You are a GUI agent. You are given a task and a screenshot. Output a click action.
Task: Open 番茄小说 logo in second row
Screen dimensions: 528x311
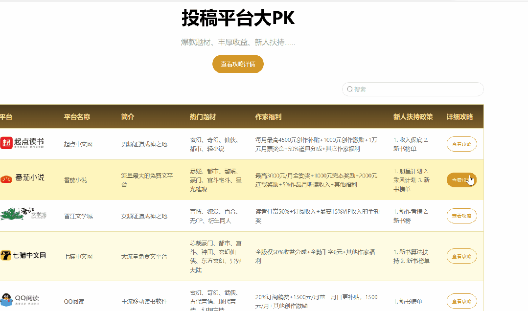[22, 178]
